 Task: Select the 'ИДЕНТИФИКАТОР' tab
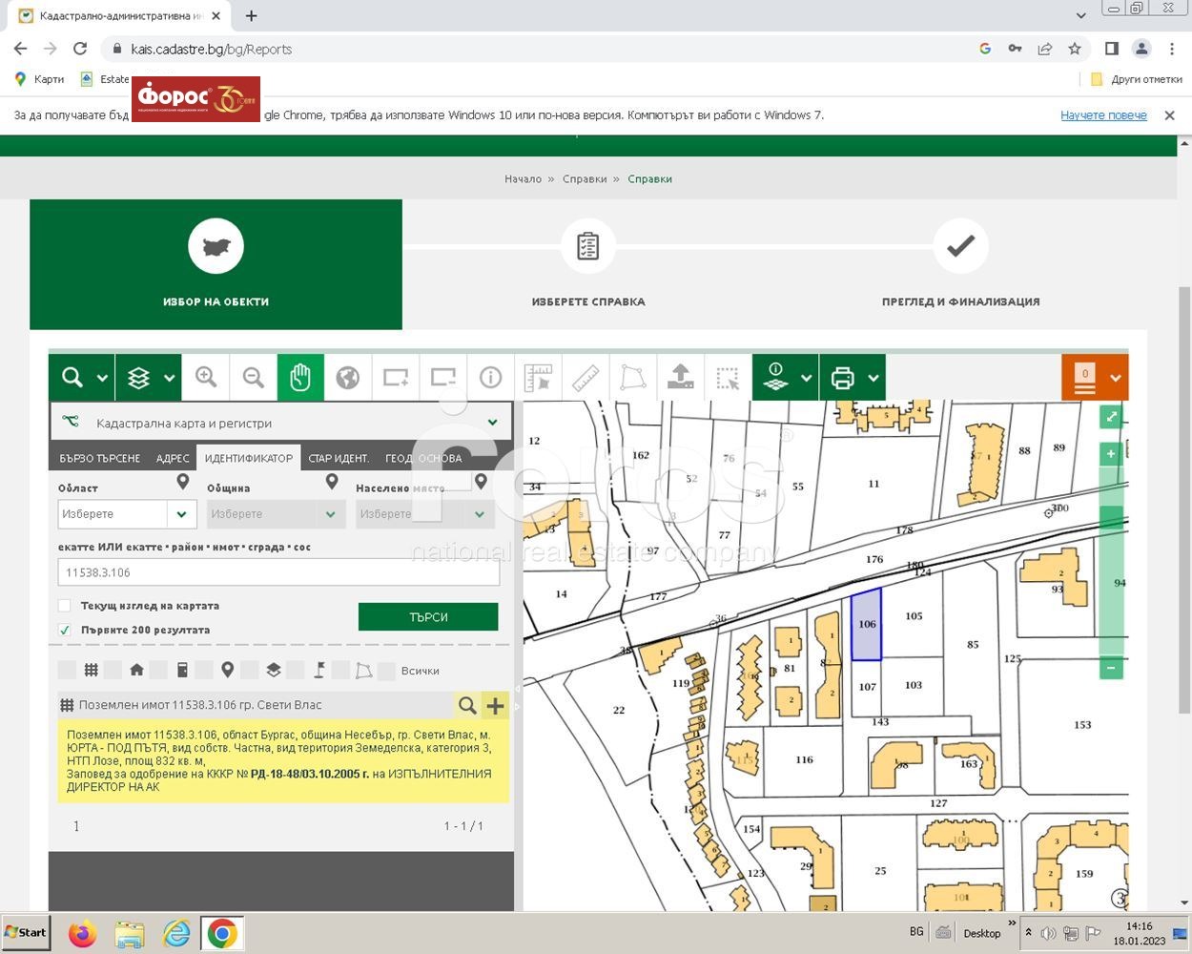click(249, 458)
